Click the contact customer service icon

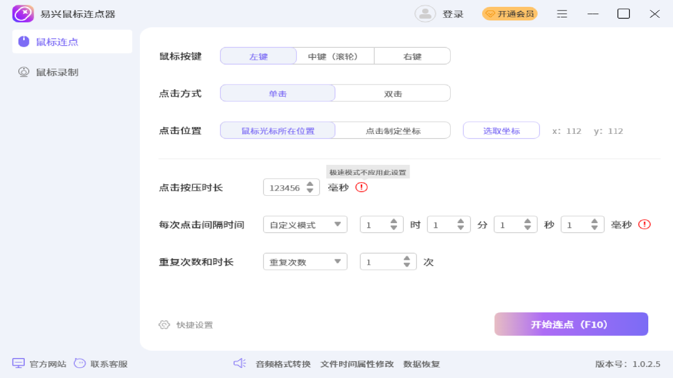[80, 364]
